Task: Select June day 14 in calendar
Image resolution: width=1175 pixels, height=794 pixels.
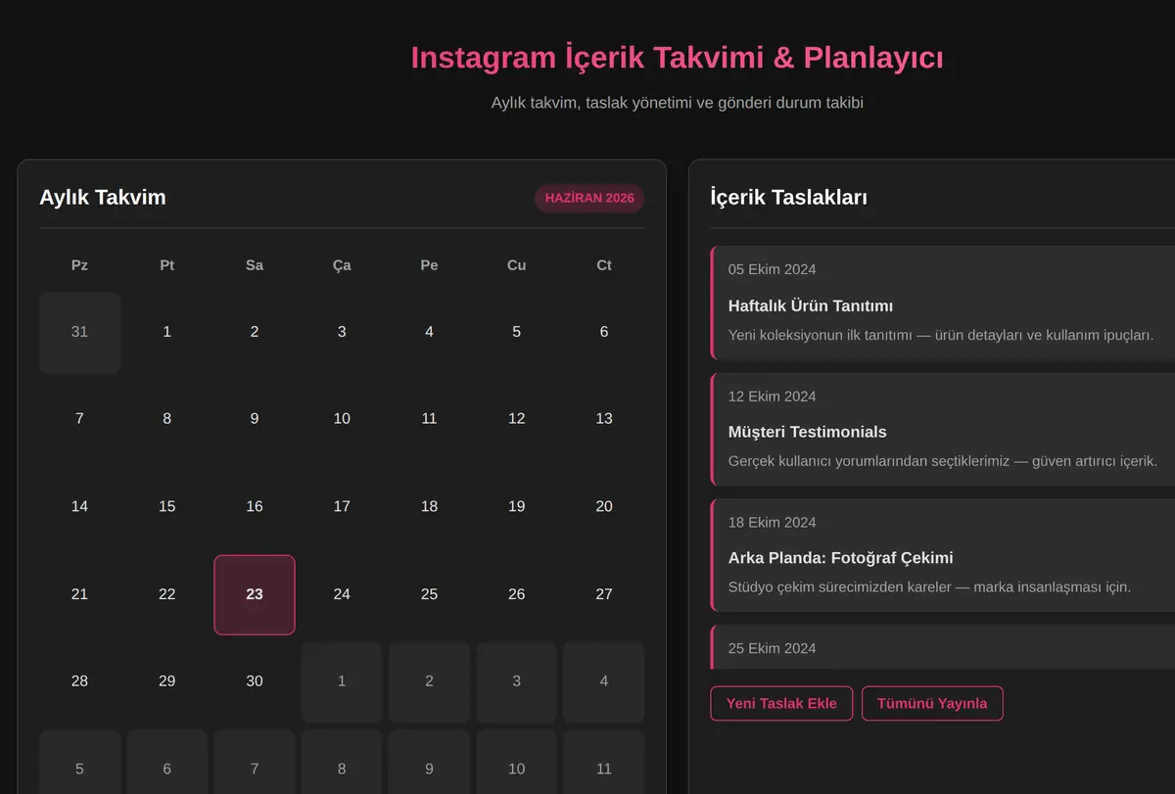Action: 79,506
